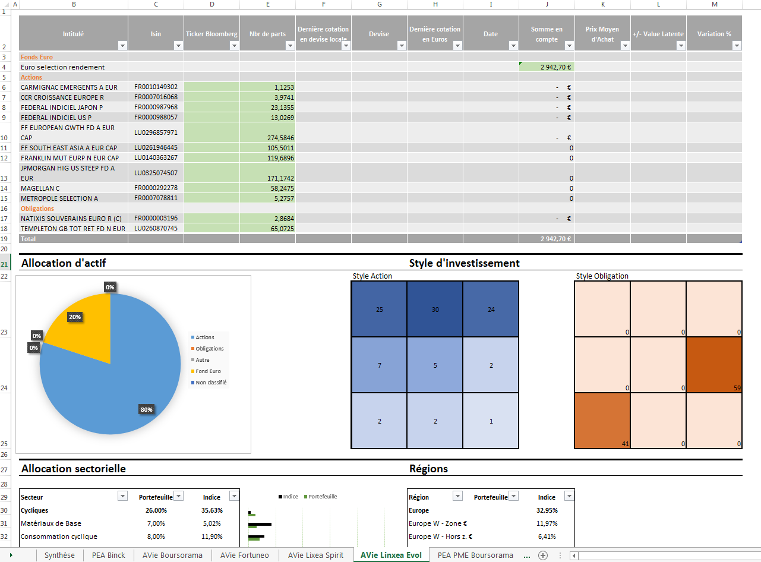
Task: Open the Dernière cotation en Euros filter dropdown
Action: (457, 46)
